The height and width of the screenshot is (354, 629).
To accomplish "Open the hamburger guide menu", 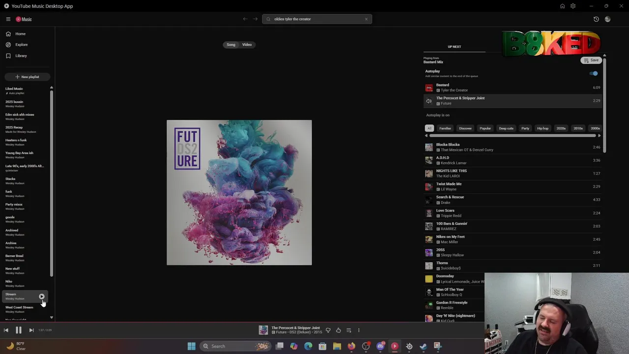I will (8, 19).
